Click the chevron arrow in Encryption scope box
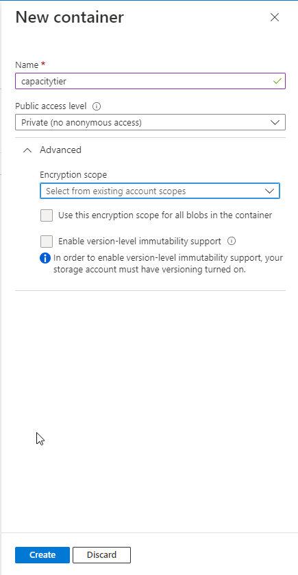 point(269,191)
